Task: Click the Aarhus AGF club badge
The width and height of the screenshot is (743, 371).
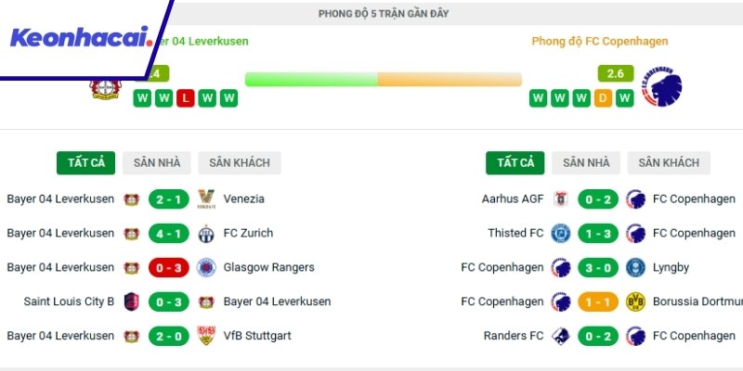Action: (560, 198)
